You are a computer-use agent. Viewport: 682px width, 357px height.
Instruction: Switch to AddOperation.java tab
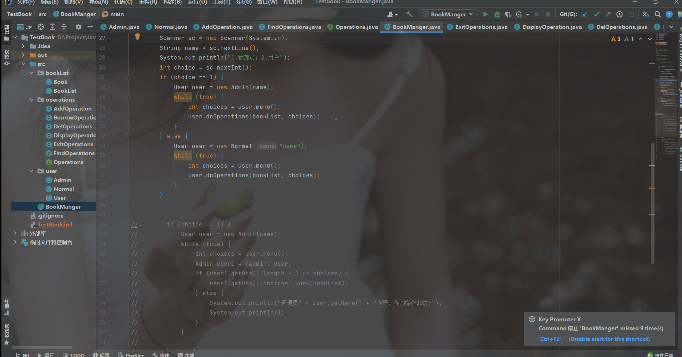click(x=223, y=27)
